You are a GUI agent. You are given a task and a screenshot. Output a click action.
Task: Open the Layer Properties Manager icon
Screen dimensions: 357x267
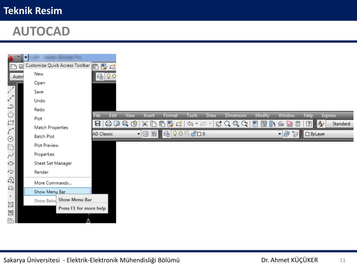point(166,134)
